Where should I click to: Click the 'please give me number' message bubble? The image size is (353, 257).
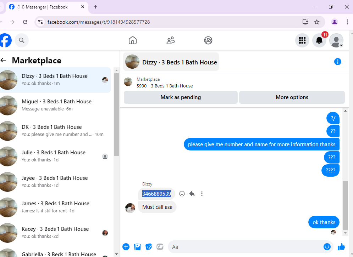point(261,144)
